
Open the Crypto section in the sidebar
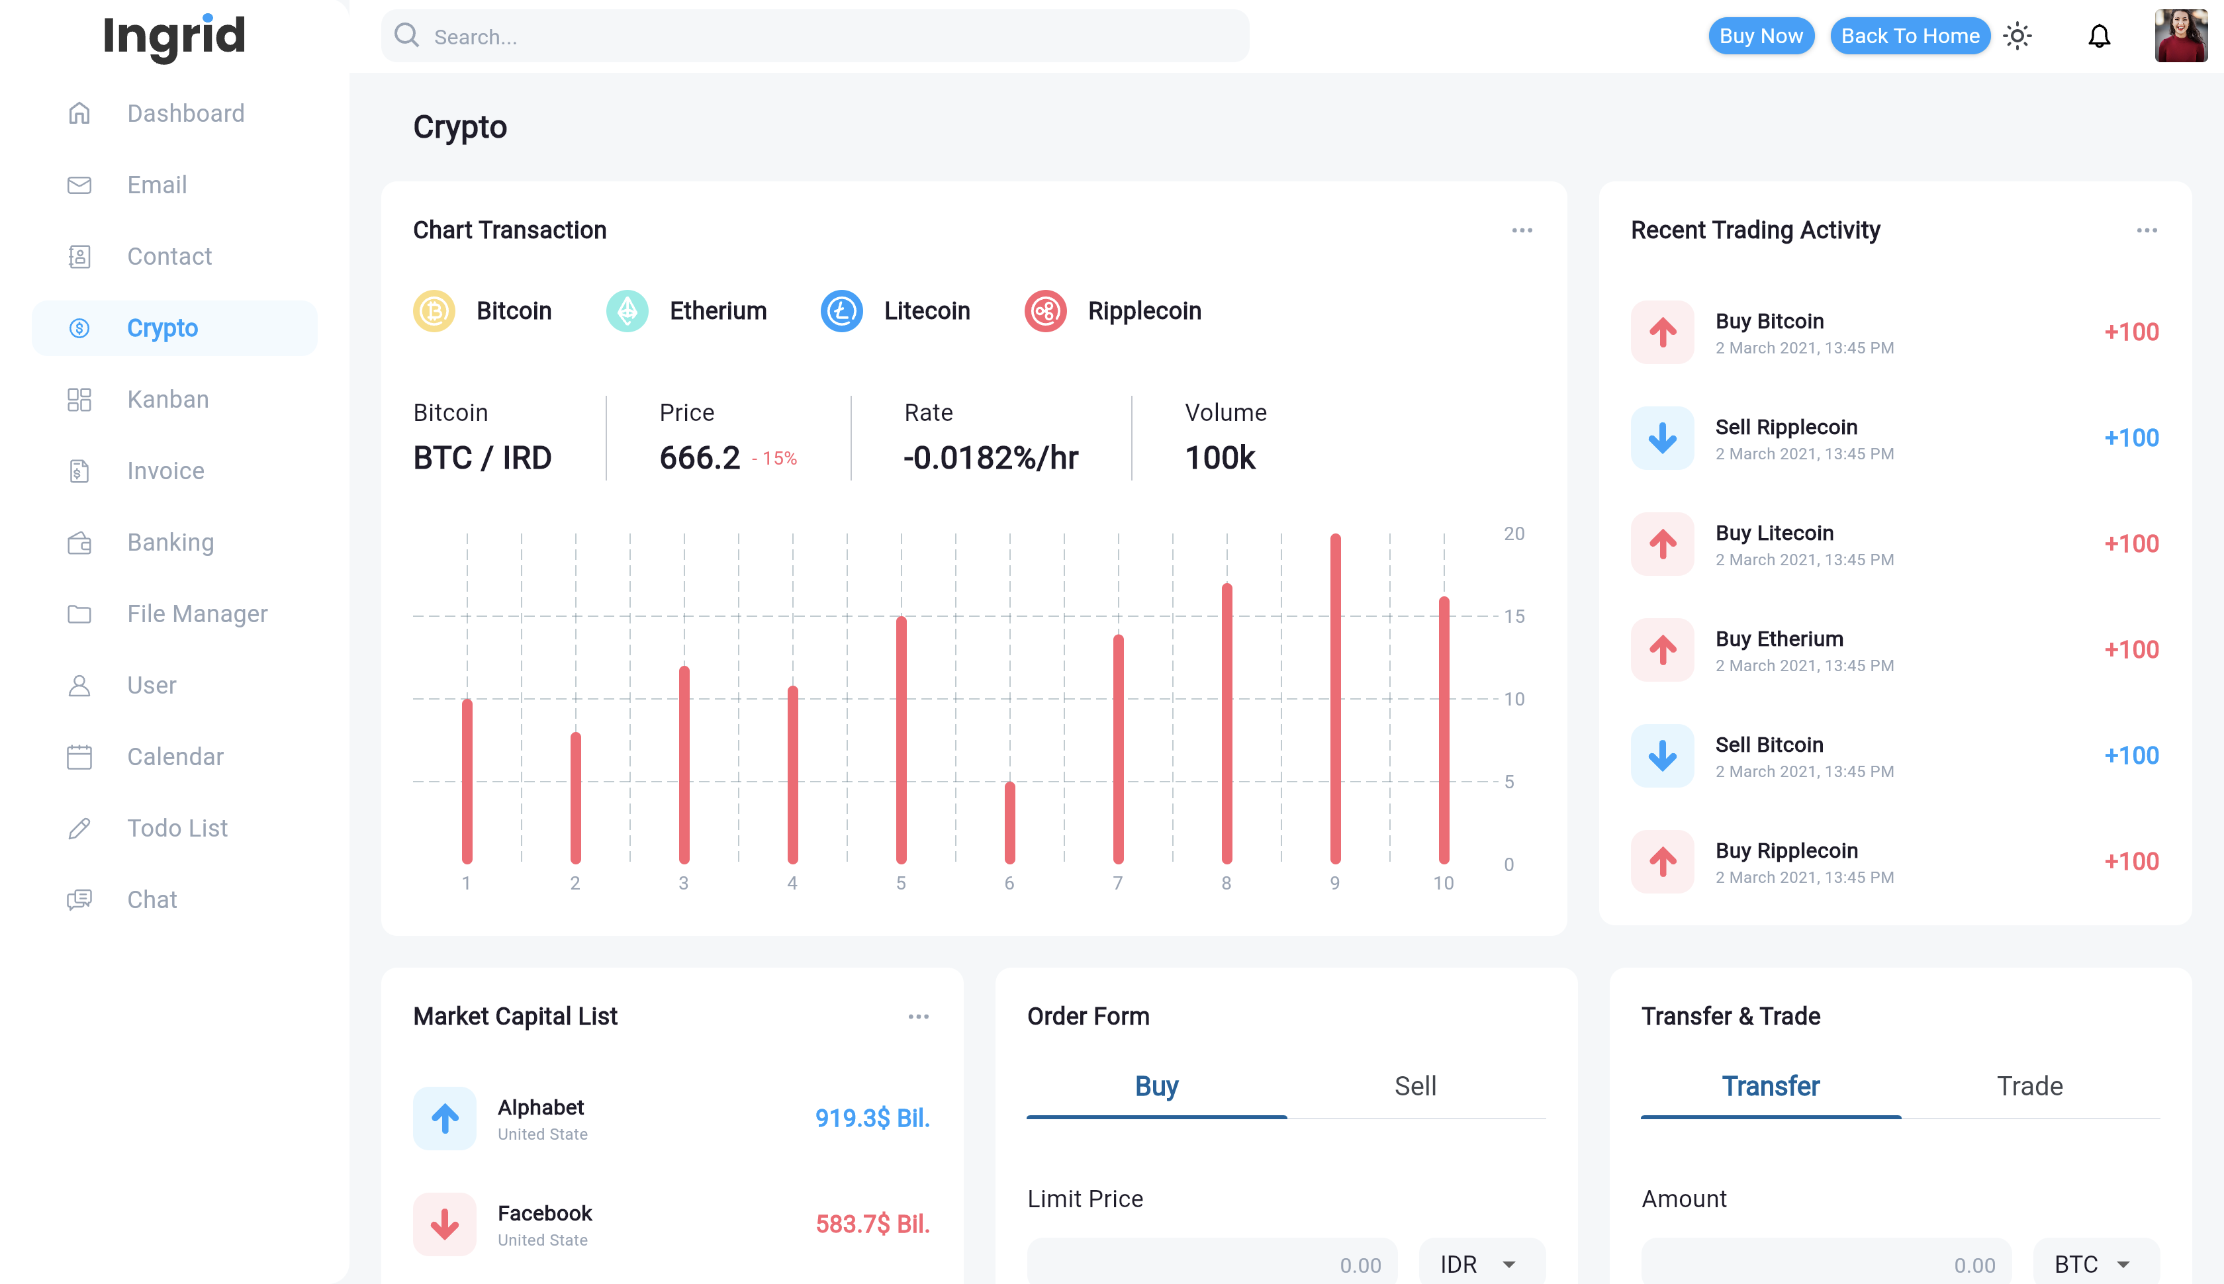coord(162,327)
